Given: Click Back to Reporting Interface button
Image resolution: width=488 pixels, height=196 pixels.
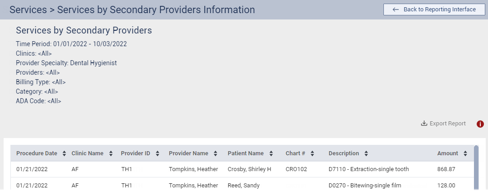Looking at the screenshot, I should click(x=434, y=10).
